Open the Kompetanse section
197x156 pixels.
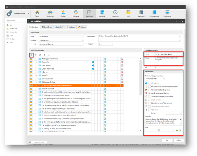[154, 14]
